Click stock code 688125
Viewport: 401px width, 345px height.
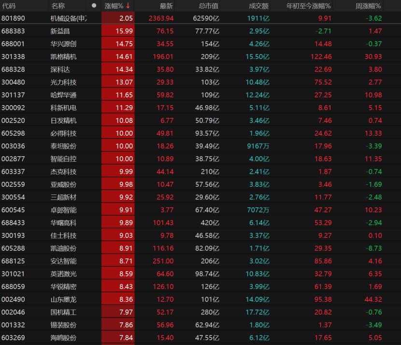pos(13,261)
